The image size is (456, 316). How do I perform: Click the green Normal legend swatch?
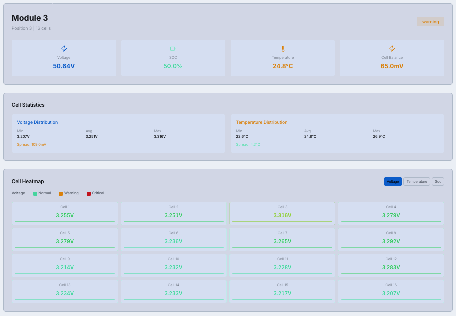[35, 193]
